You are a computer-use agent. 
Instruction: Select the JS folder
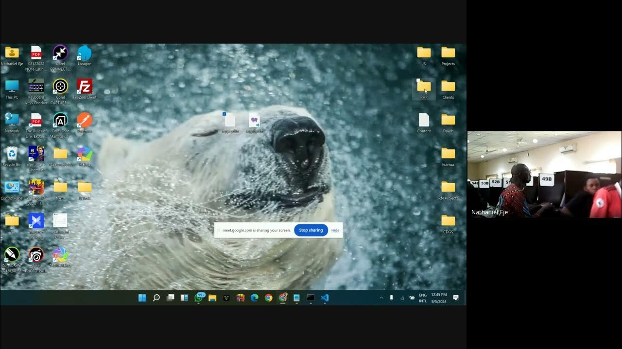click(424, 56)
